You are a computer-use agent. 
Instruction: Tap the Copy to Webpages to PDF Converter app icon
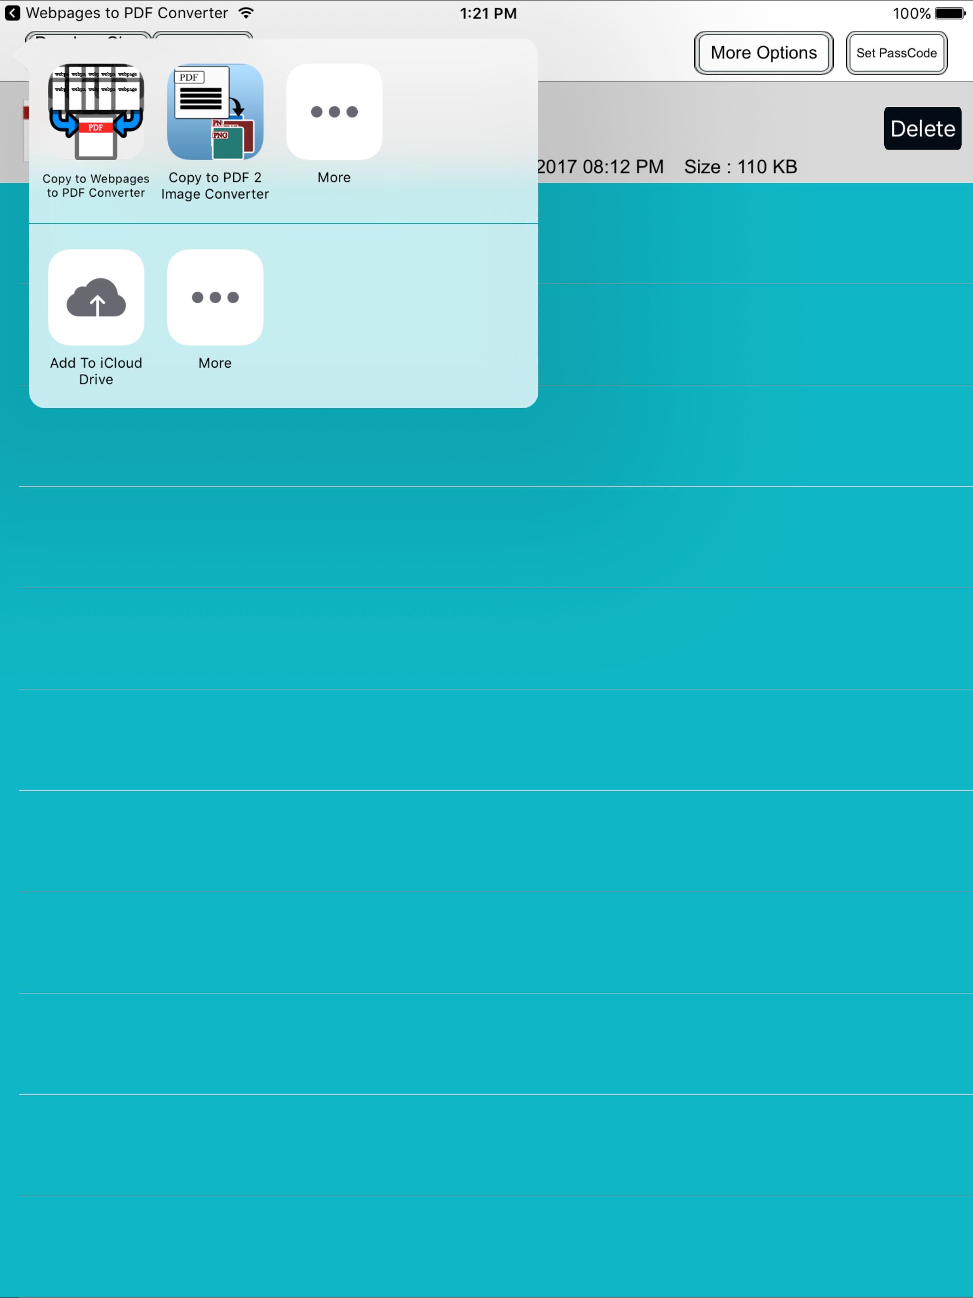pos(95,112)
